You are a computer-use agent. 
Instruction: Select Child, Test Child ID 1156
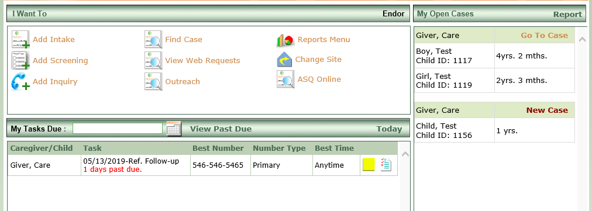444,130
